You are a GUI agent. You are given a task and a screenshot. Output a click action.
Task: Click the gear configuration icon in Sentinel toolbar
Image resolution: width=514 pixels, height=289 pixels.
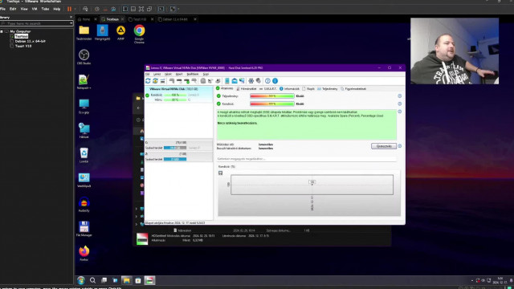[251, 81]
